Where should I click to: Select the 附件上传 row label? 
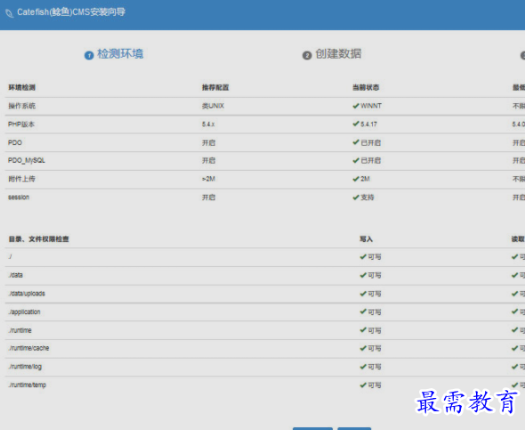(21, 179)
